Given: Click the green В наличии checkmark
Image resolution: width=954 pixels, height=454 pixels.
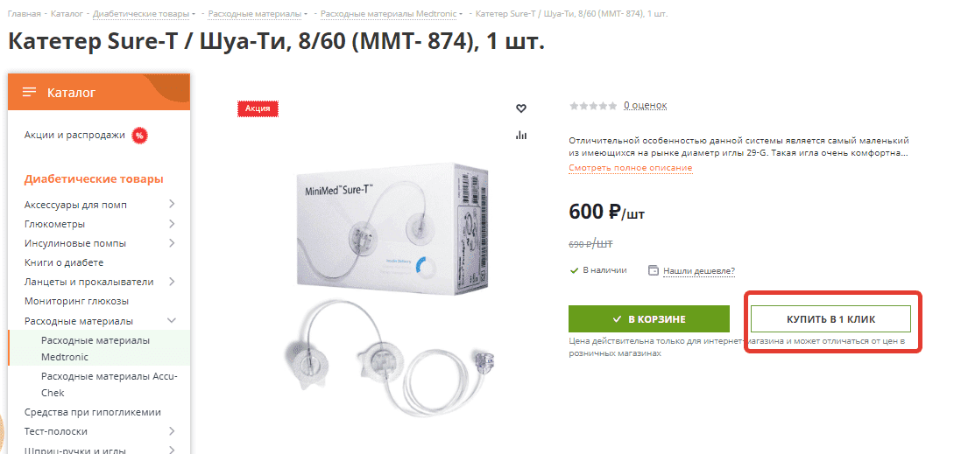Looking at the screenshot, I should 574,270.
